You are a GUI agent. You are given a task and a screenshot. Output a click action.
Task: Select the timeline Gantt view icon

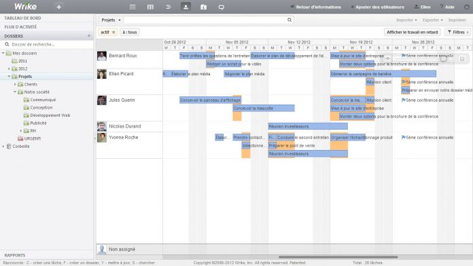[x=169, y=7]
